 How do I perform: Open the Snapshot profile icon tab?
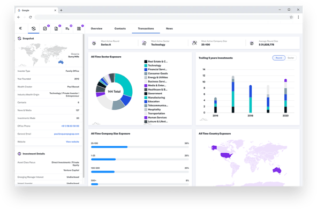34,28
